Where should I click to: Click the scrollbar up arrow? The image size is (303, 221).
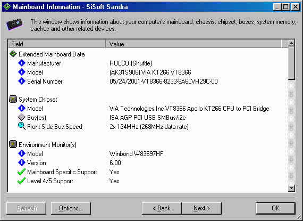[291, 43]
